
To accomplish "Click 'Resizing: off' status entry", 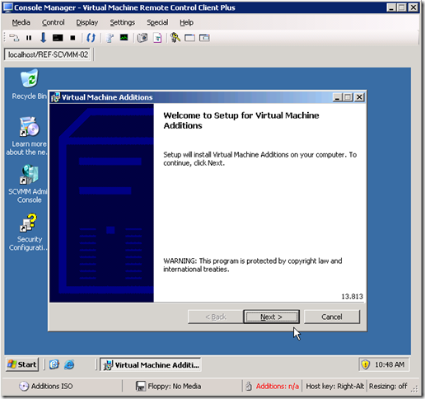I will point(388,386).
